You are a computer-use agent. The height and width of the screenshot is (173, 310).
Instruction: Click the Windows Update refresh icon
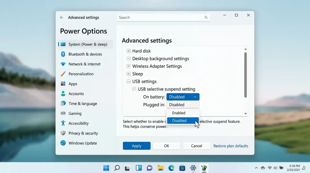click(63, 143)
